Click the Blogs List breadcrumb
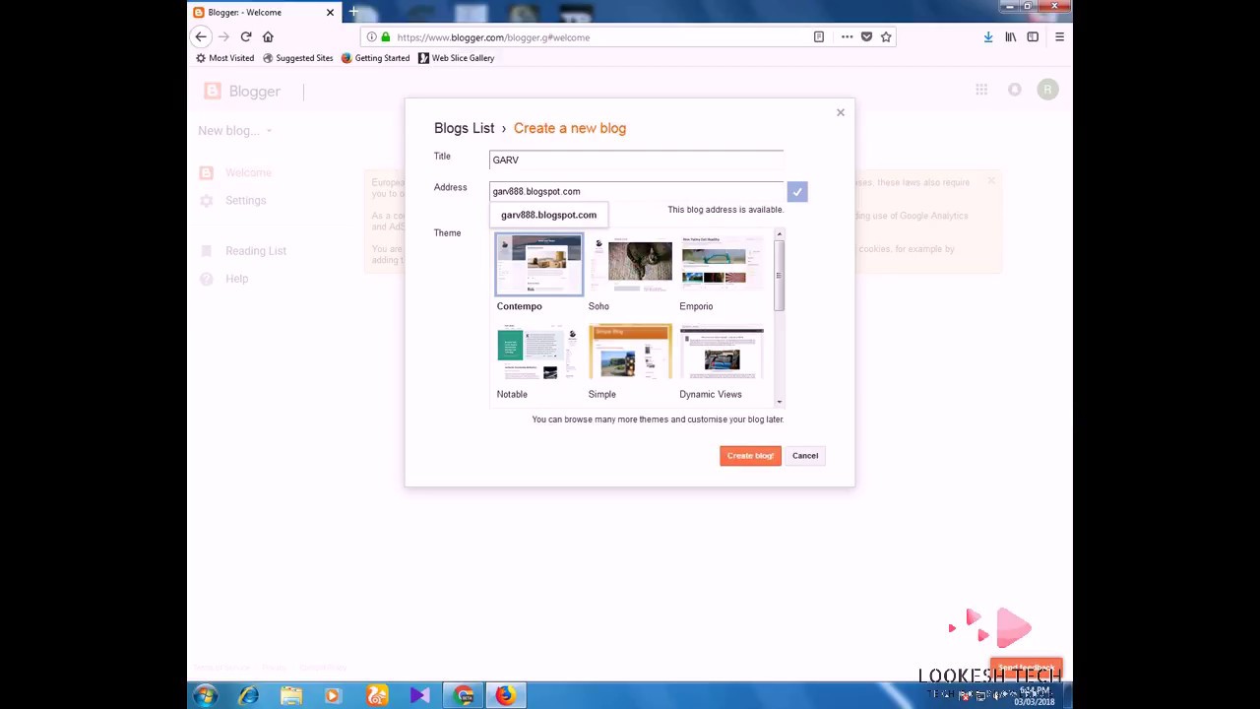 tap(464, 128)
